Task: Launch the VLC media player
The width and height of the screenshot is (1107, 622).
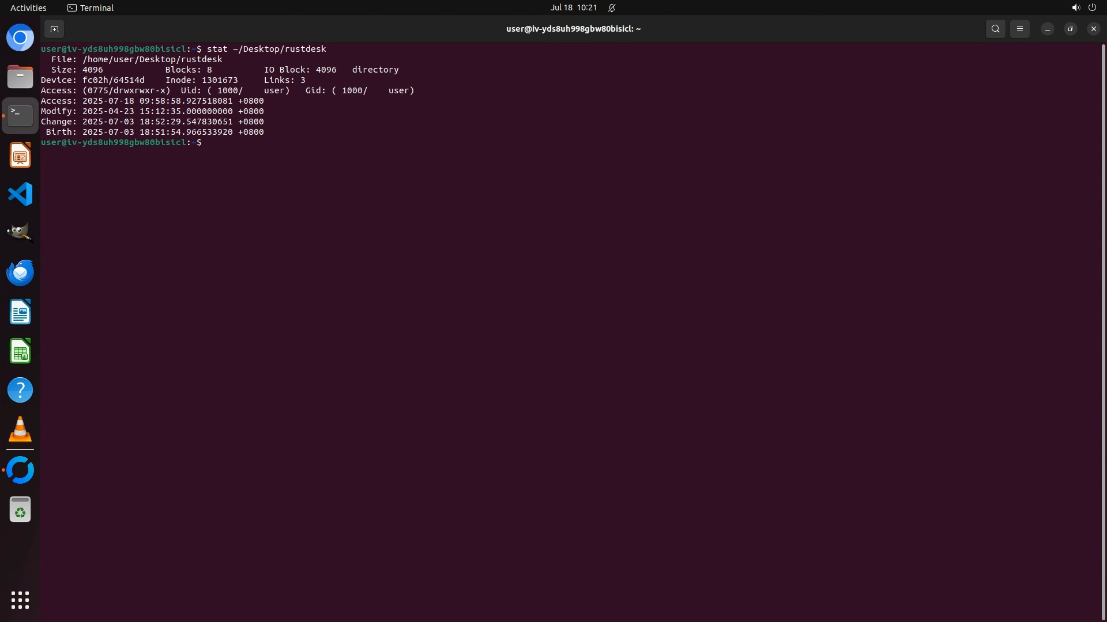Action: pos(20,429)
